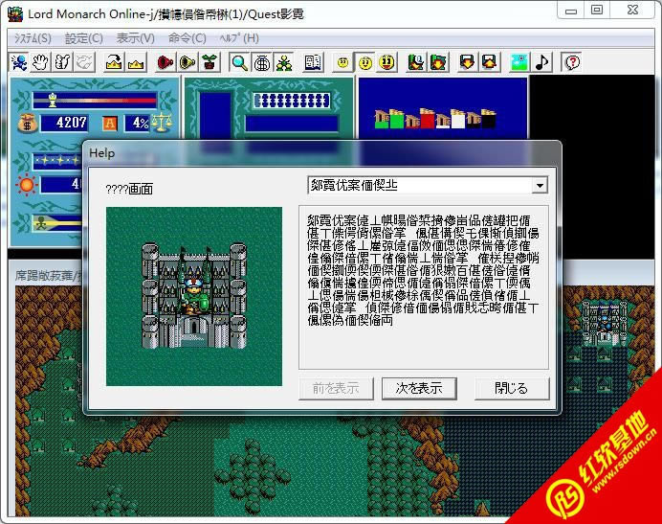Screen dimensions: 662x524
Task: Open the システム(S) menu
Action: (33, 38)
